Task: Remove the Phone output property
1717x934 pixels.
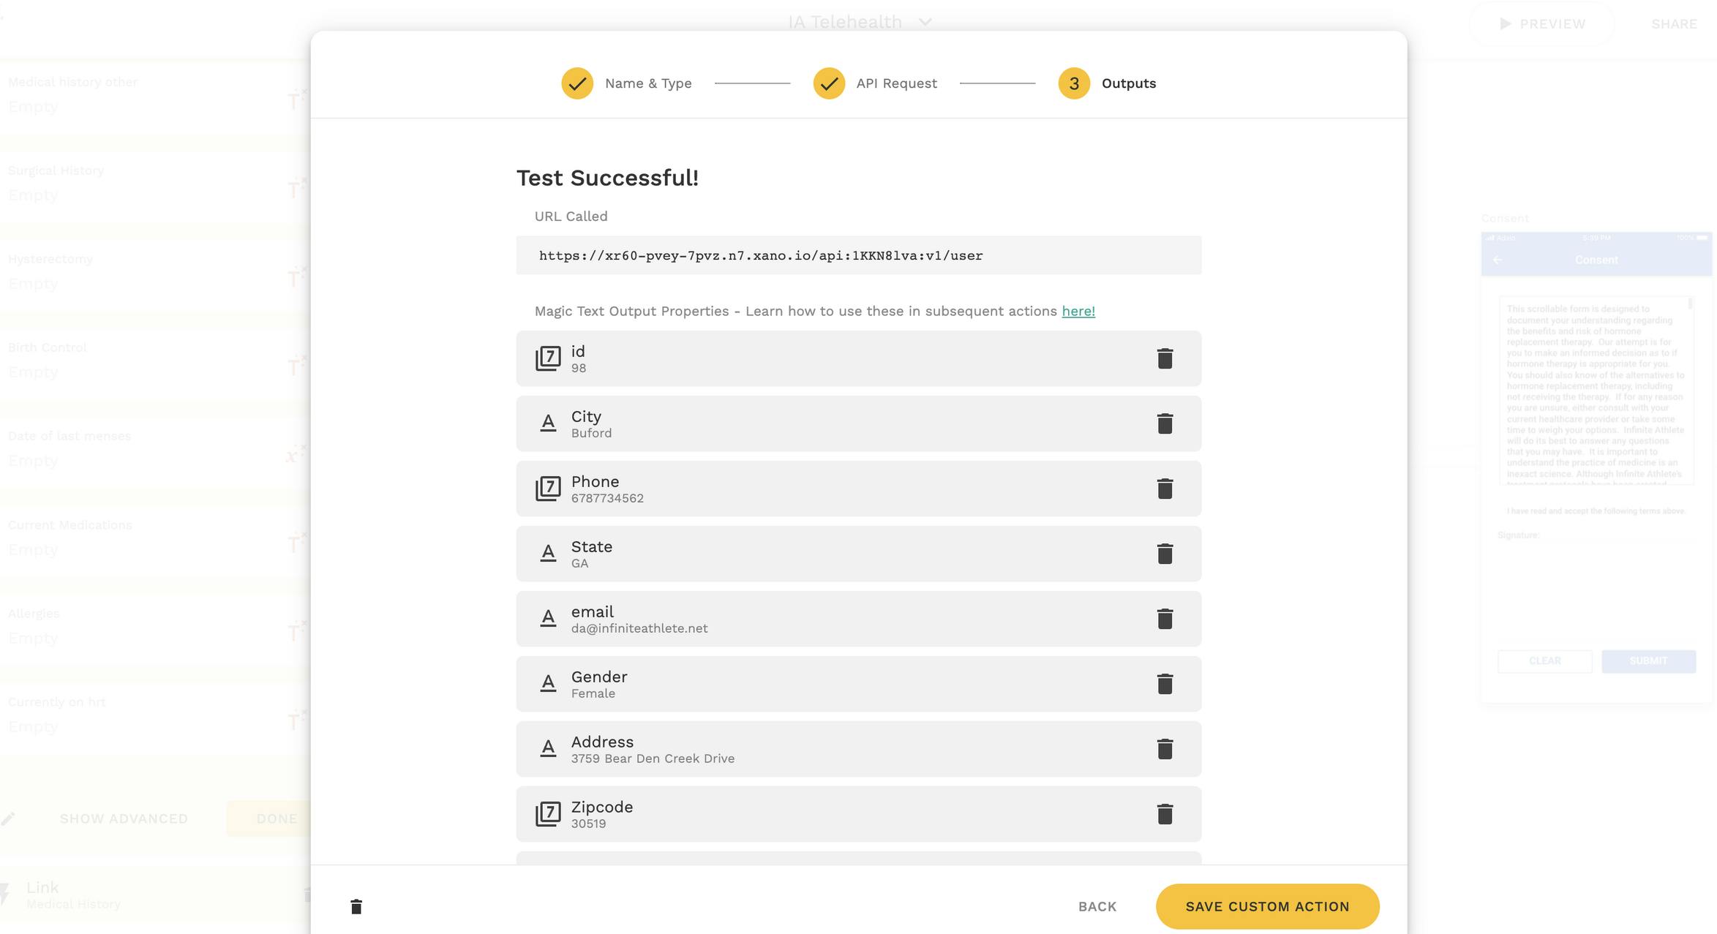Action: (1165, 489)
